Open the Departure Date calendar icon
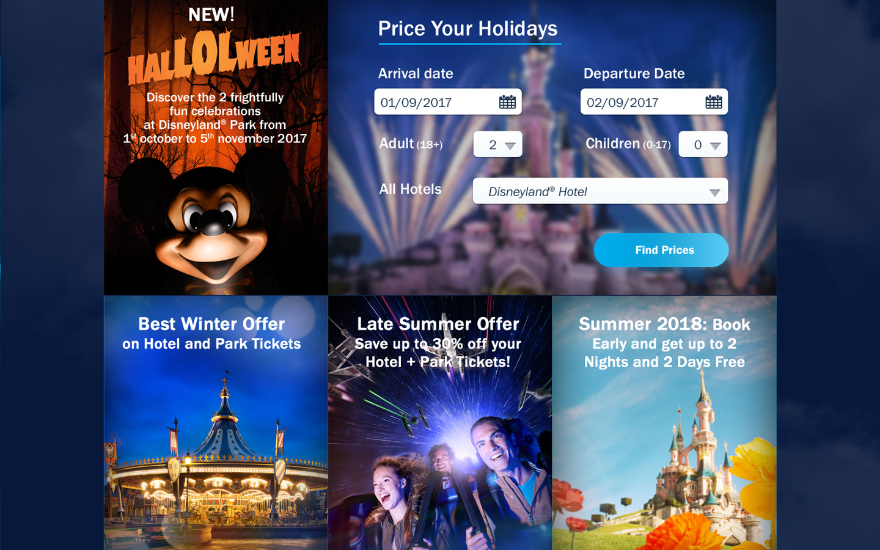Viewport: 880px width, 550px height. (714, 102)
